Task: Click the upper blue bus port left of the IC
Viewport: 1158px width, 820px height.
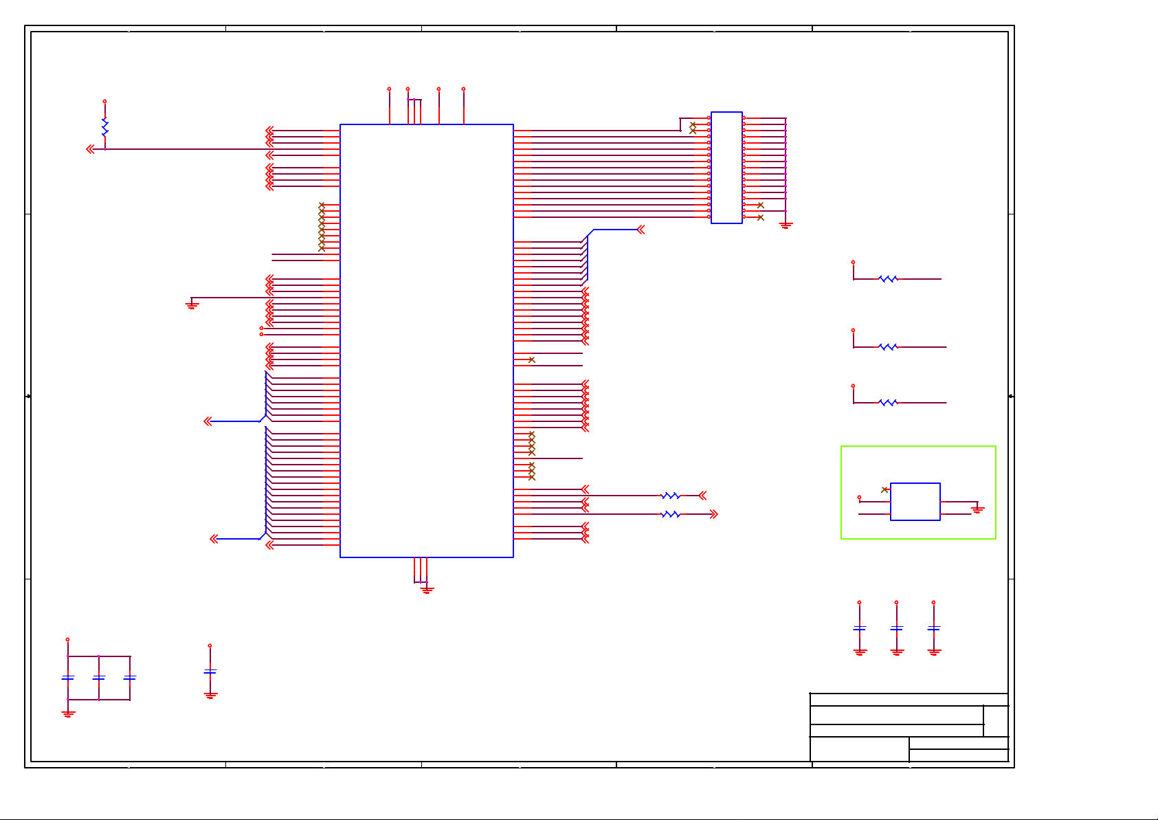Action: point(208,421)
